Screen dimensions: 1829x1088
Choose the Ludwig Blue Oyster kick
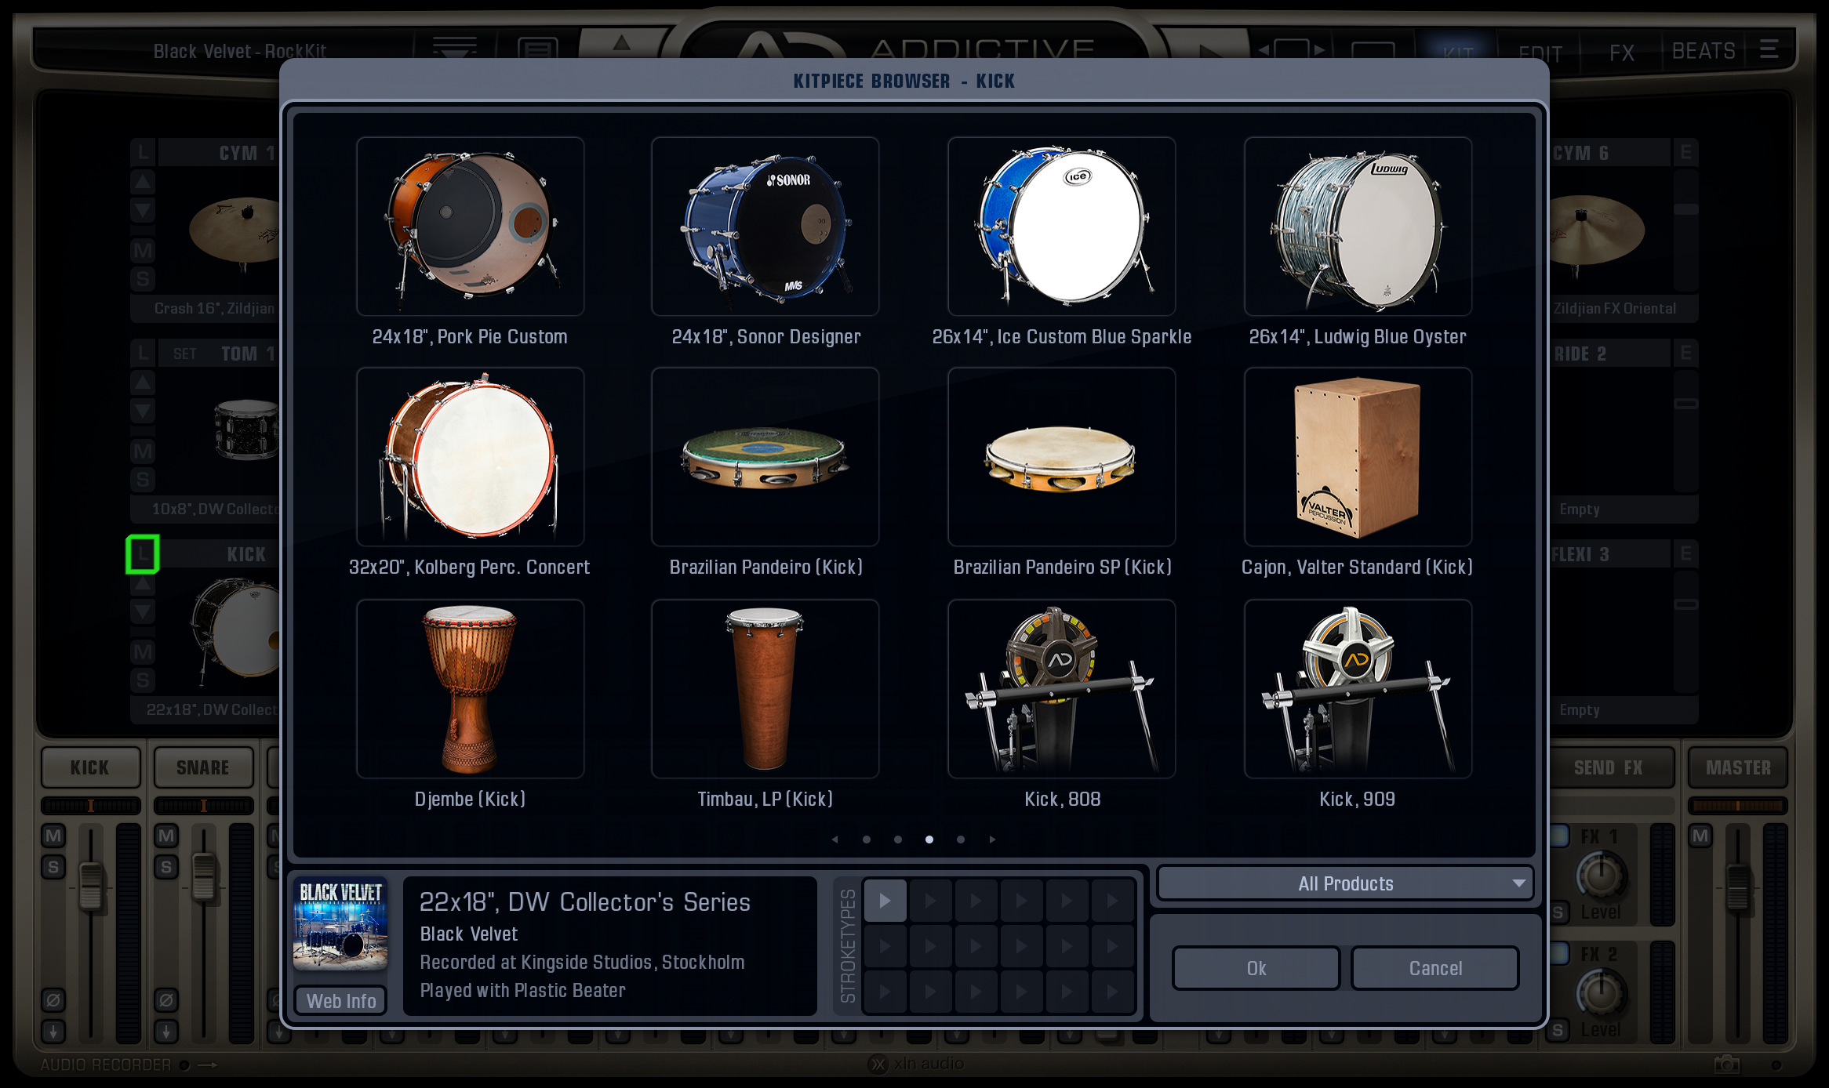[1358, 227]
